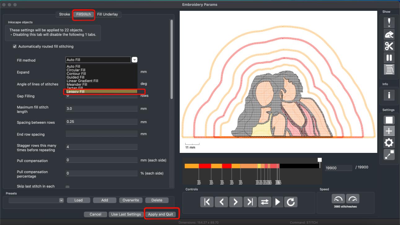Viewport: 400px width, 225px height.
Task: Click the white stitch timeline slider handle
Action: [320, 160]
